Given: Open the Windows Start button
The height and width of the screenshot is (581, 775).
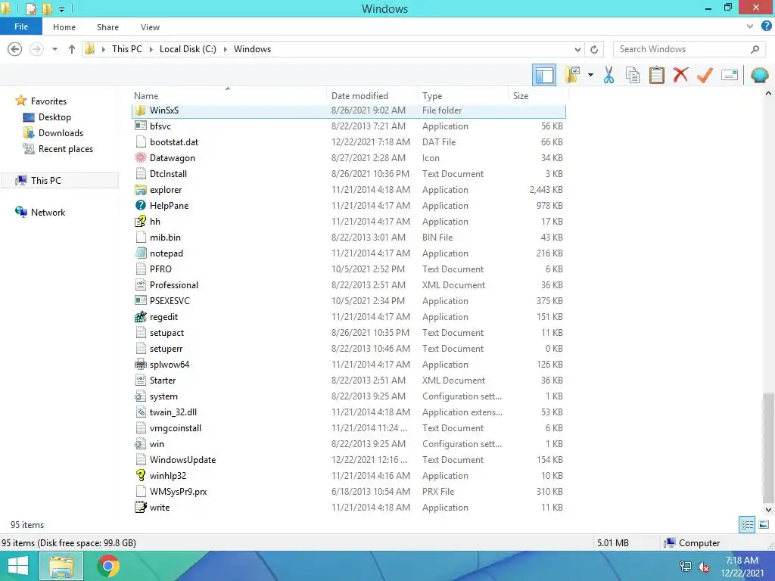Looking at the screenshot, I should (x=18, y=566).
